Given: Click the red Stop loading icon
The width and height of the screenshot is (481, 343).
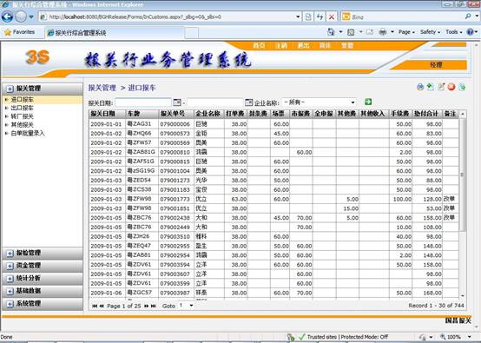Looking at the screenshot, I should pyautogui.click(x=332, y=16).
